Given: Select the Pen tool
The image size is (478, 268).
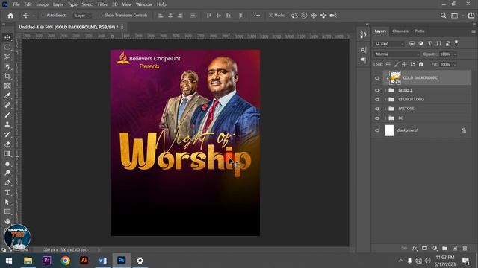Looking at the screenshot, I should pyautogui.click(x=7, y=182).
